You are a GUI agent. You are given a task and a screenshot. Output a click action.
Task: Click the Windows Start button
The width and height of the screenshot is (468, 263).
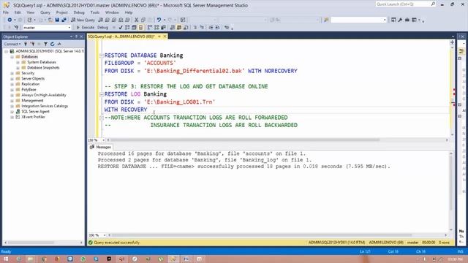6,259
